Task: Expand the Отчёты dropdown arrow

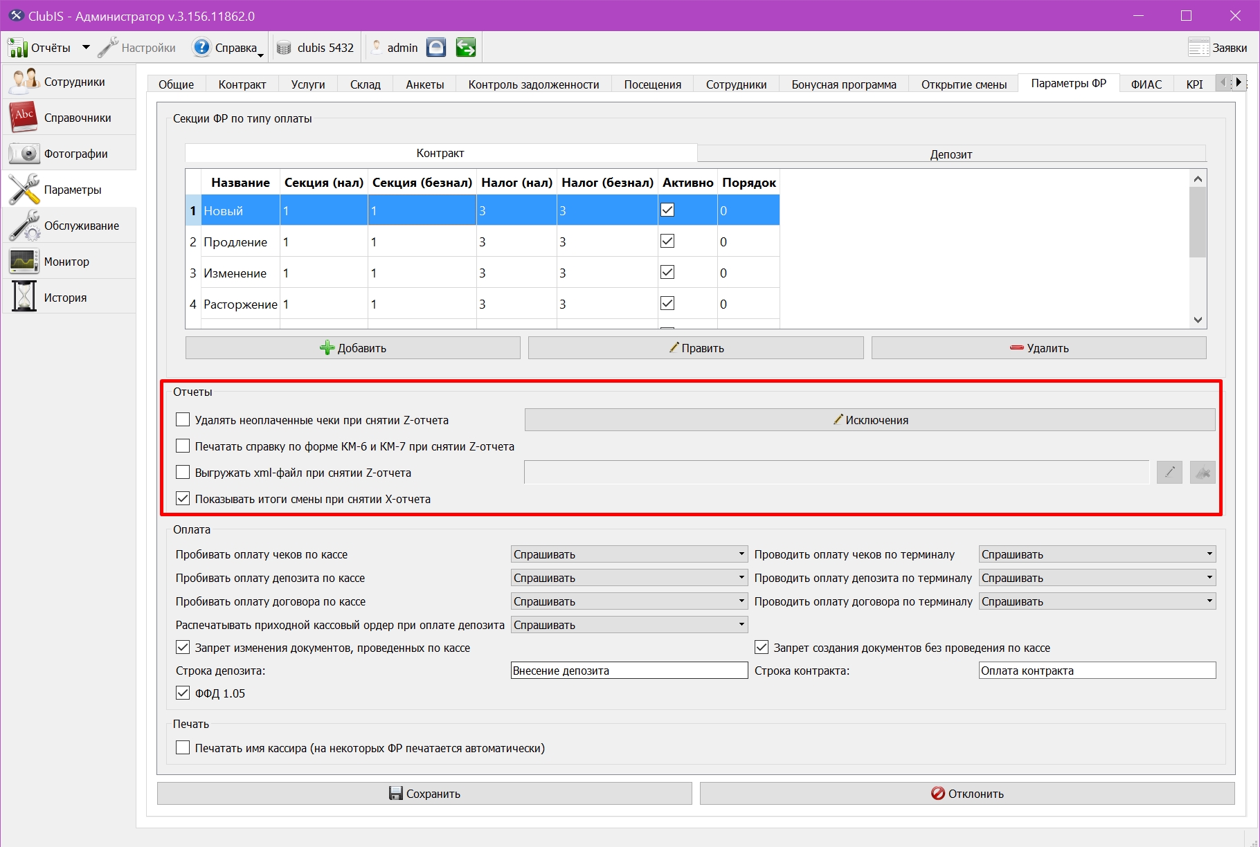Action: 86,48
